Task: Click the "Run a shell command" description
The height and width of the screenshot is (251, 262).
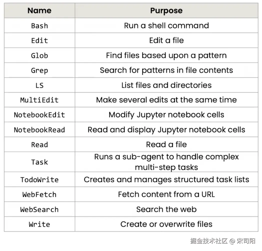Action: (x=166, y=26)
